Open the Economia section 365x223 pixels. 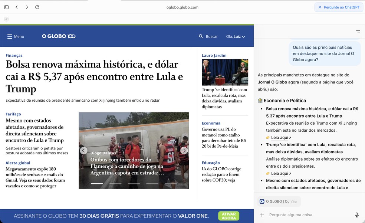tap(211, 123)
